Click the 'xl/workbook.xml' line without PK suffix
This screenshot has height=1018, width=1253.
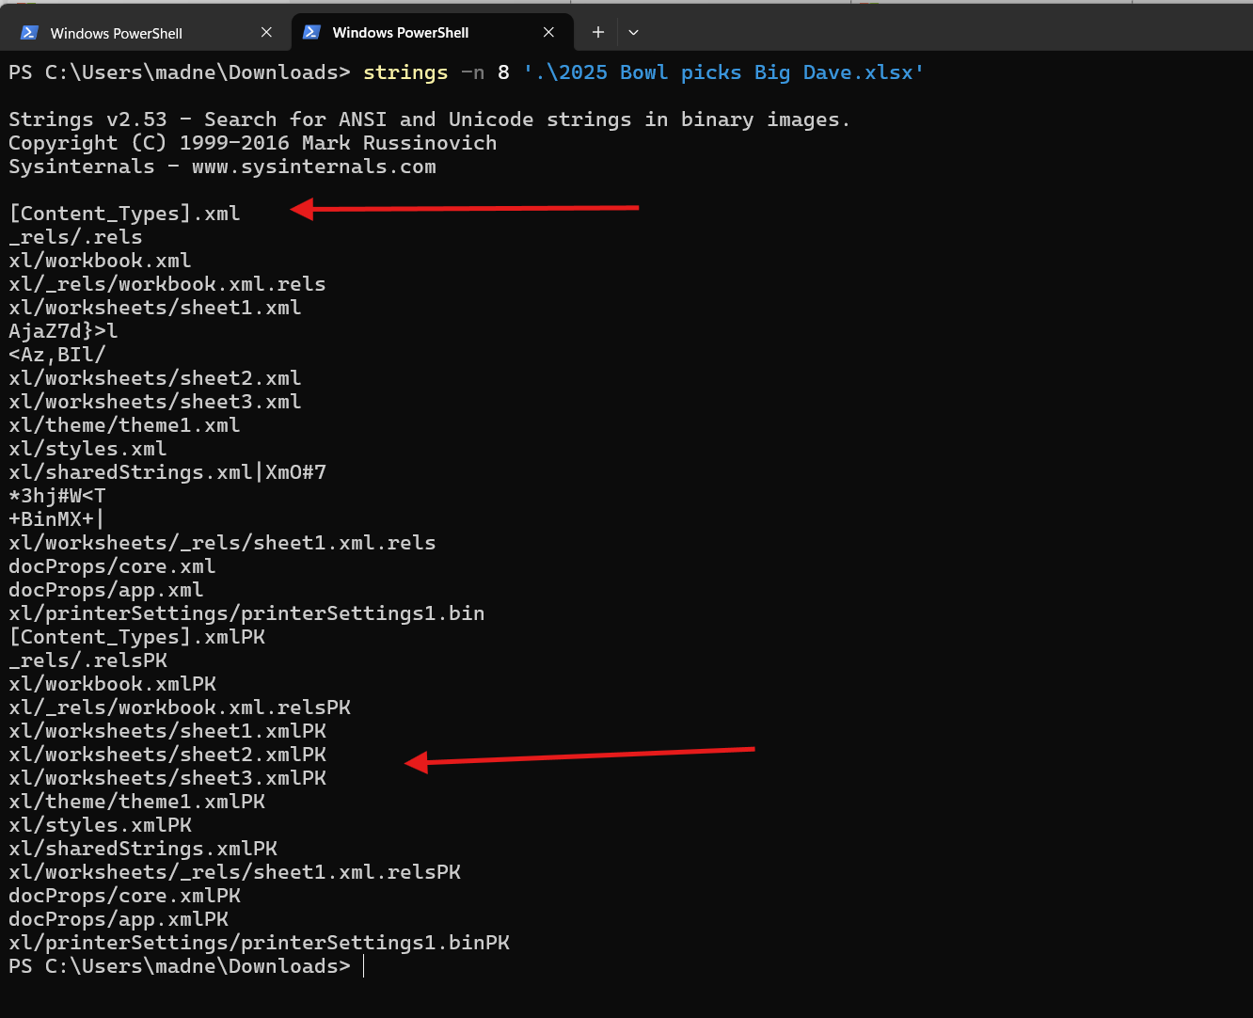click(x=100, y=261)
